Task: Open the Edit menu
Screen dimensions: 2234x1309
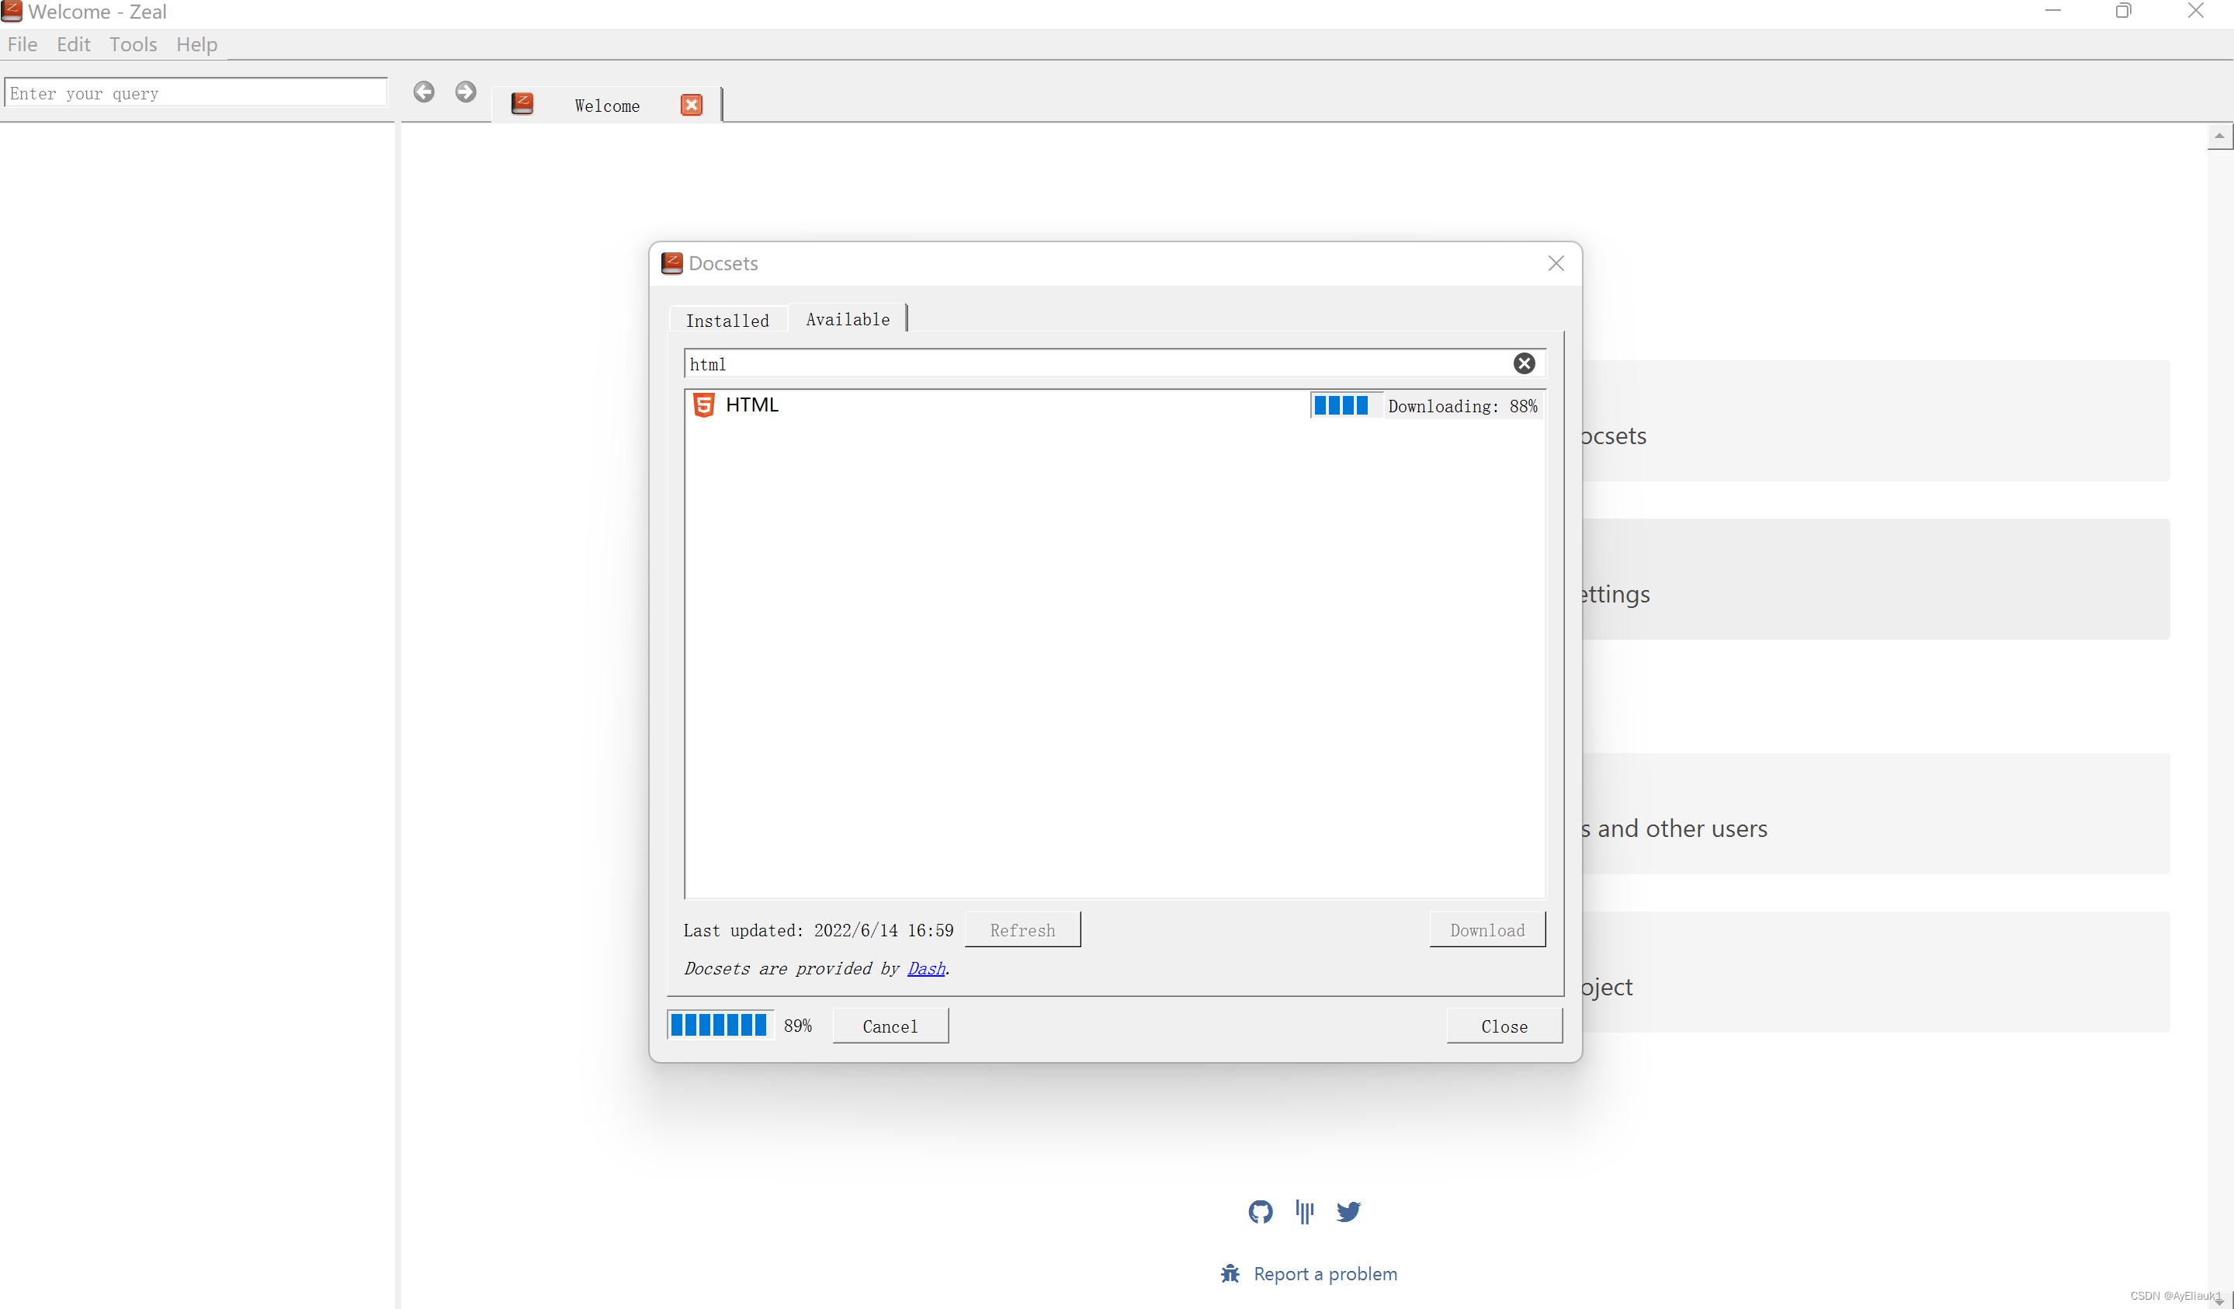Action: click(x=74, y=44)
